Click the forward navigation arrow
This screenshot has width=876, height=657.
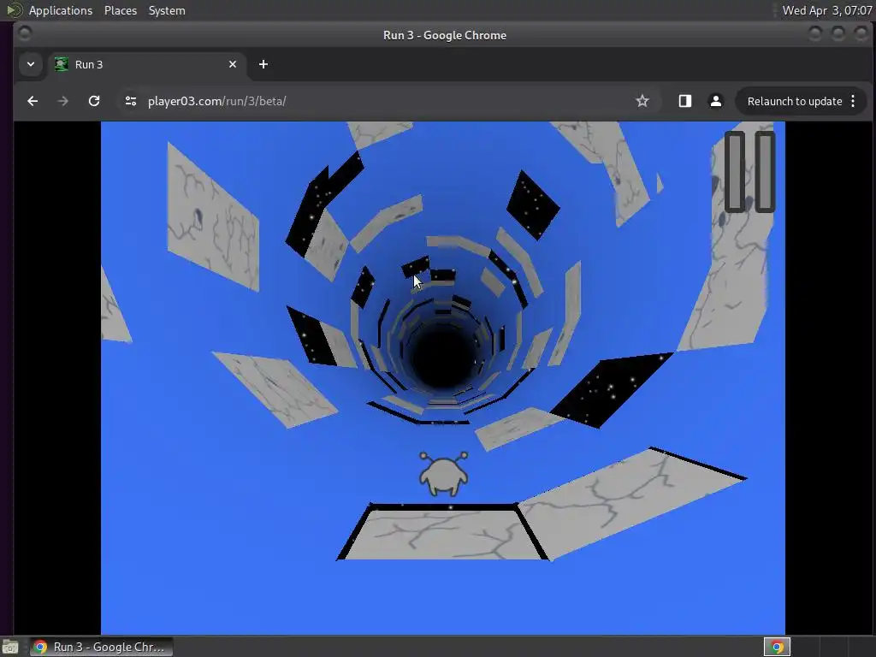pyautogui.click(x=63, y=101)
